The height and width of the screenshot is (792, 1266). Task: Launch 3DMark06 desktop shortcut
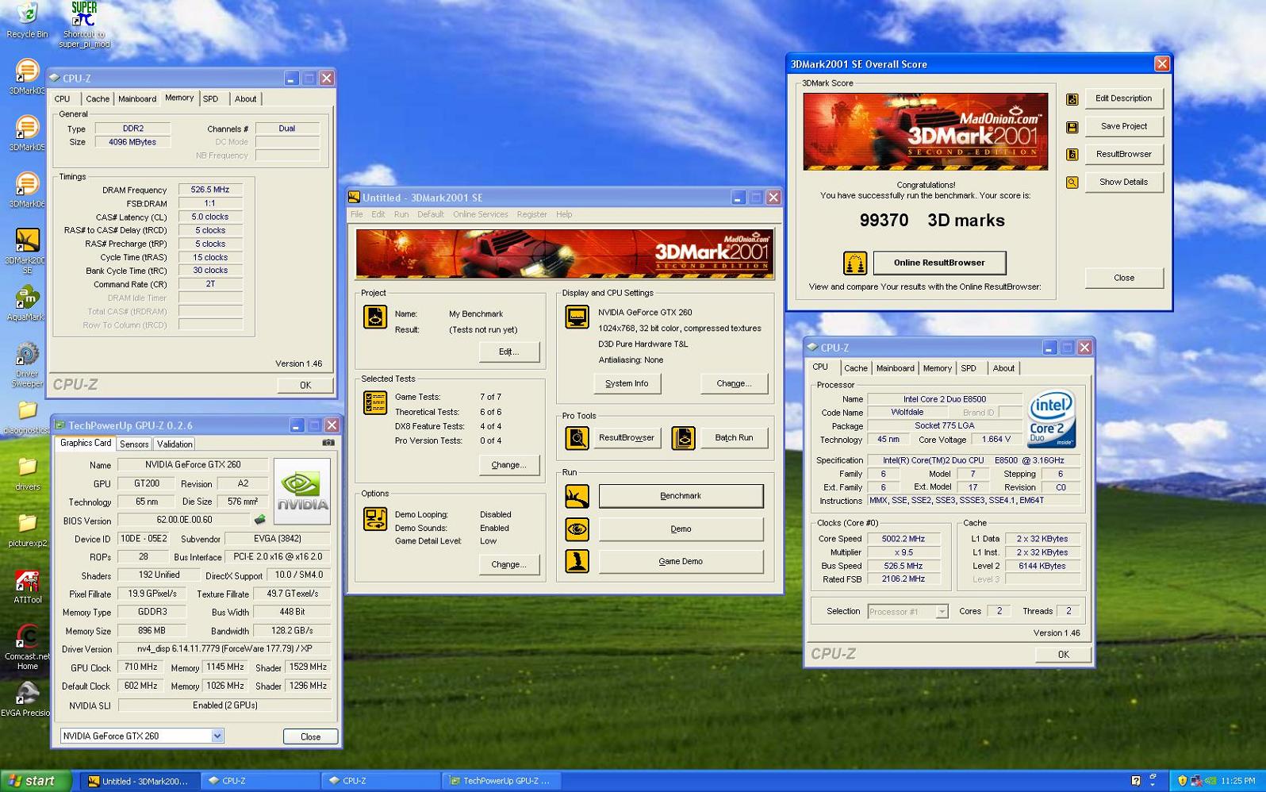pyautogui.click(x=26, y=190)
